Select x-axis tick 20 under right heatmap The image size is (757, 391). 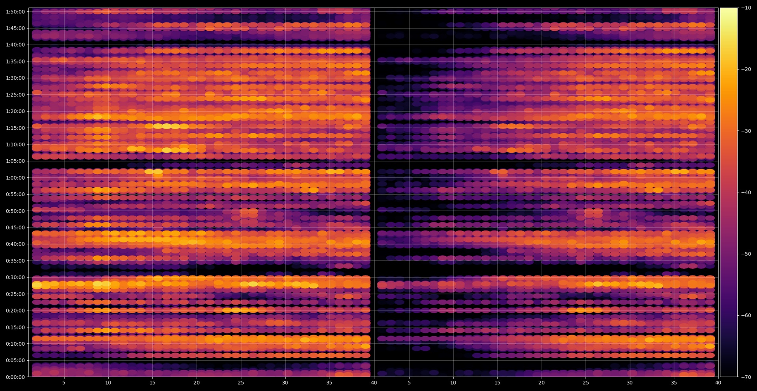542,382
